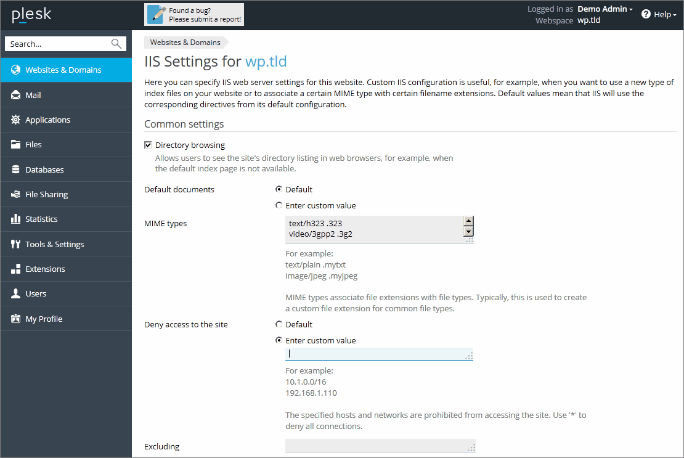Click the Found a bug report banner
Screen dimensions: 684x458
pyautogui.click(x=194, y=15)
